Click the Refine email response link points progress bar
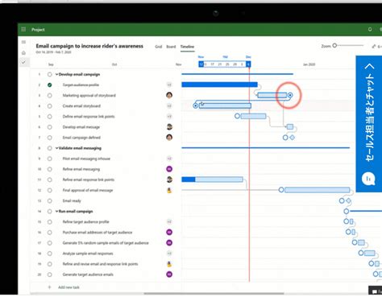382x297 pixels. pos(212,179)
